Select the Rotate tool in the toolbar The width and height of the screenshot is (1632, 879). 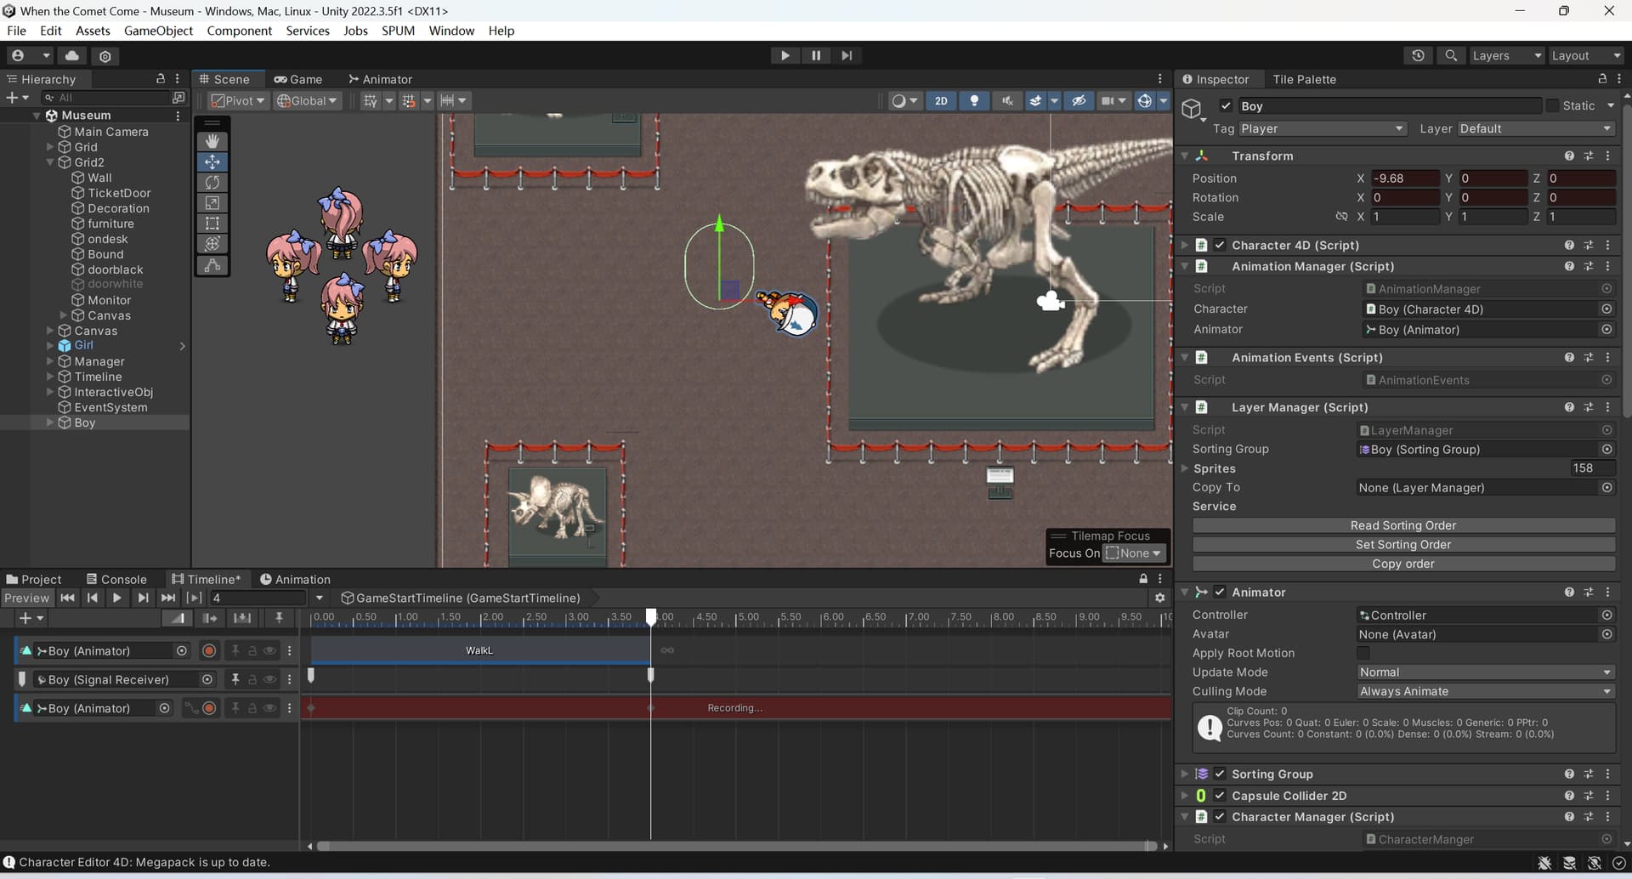(x=212, y=182)
